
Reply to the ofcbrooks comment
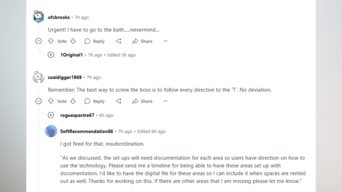click(x=95, y=41)
